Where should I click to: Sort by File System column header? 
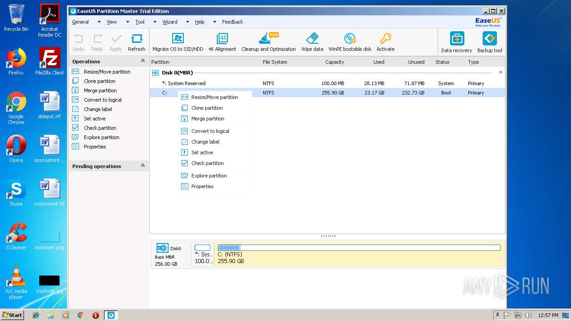pos(283,62)
